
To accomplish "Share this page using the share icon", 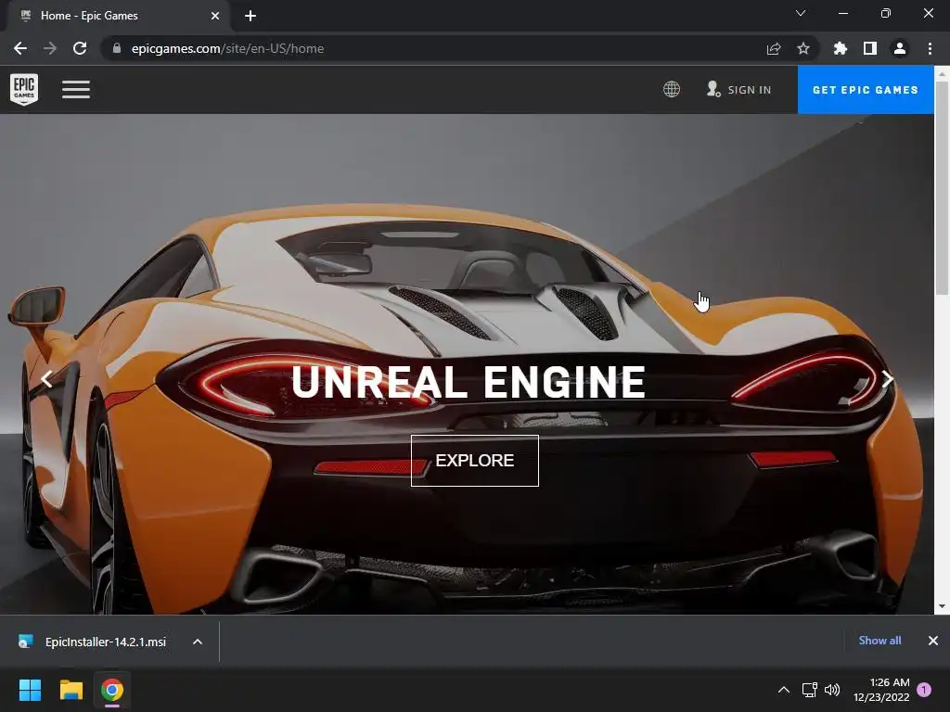I will [774, 48].
